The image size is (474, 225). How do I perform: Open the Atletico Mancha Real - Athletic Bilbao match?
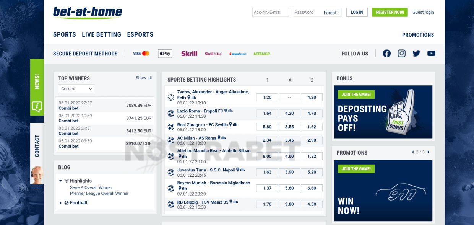point(214,151)
